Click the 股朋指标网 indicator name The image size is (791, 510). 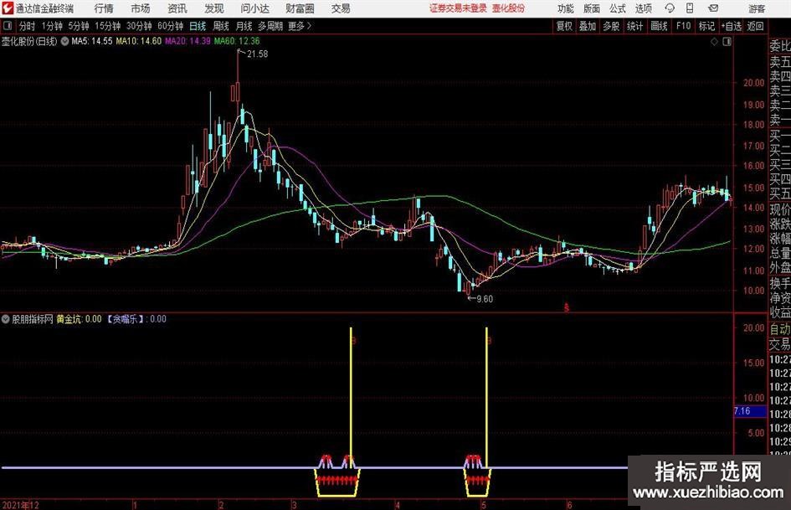click(x=33, y=319)
